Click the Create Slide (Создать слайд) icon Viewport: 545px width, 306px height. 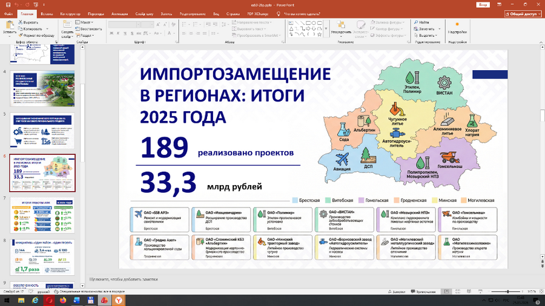click(67, 26)
